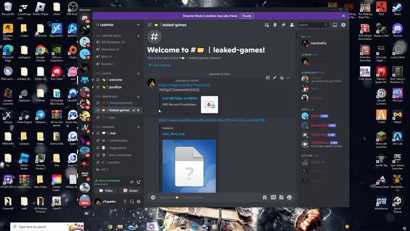Open the sticker picker
The width and height of the screenshot is (410, 231).
281,198
